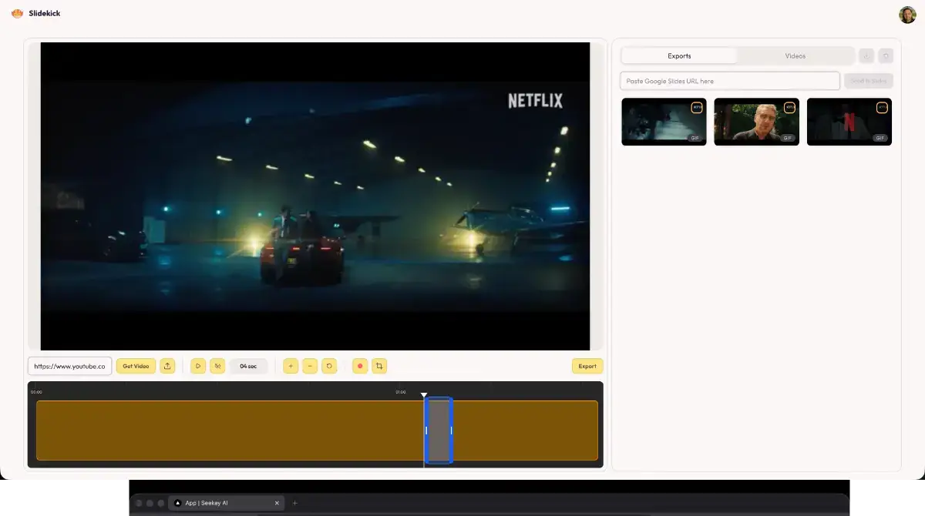Tick the checkbox on gray-haired man thumbnail
The height and width of the screenshot is (516, 925).
(x=789, y=108)
